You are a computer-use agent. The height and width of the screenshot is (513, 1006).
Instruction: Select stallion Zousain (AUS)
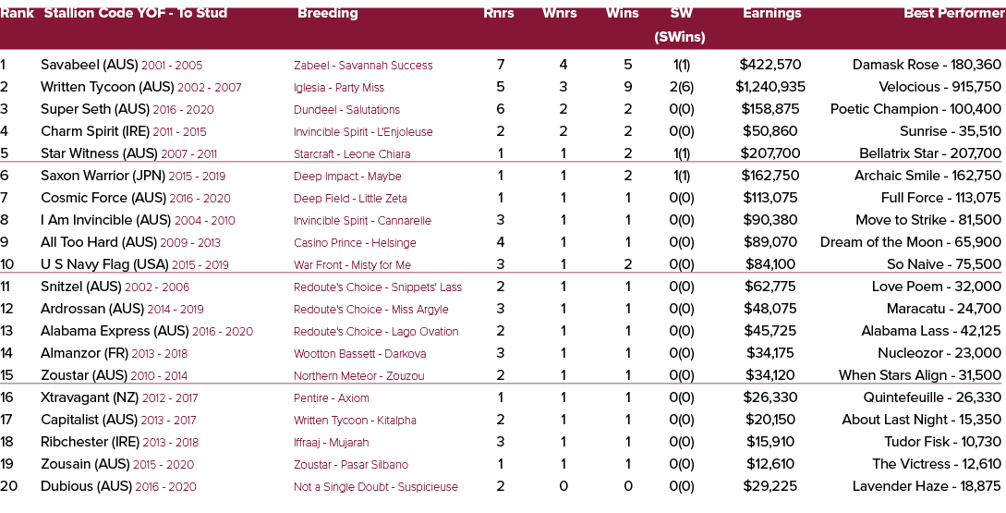(85, 464)
